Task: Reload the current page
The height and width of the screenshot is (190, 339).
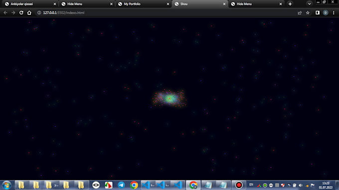Action: pos(21,13)
